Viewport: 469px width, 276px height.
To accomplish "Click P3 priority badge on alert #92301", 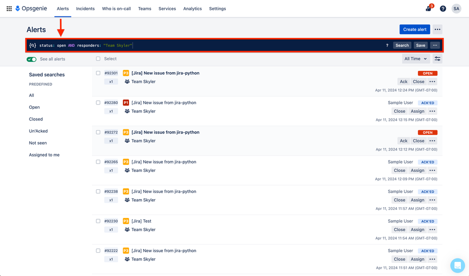I will coord(126,73).
